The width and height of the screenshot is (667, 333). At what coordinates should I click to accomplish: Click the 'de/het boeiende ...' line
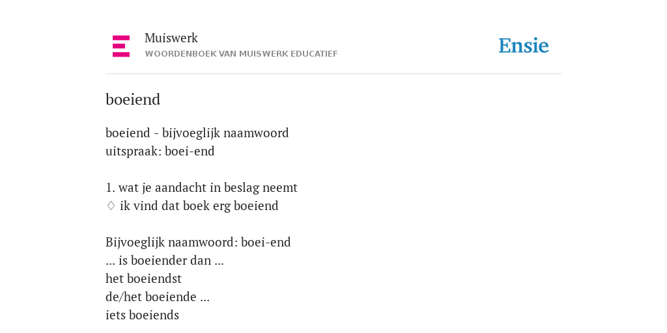tap(158, 297)
